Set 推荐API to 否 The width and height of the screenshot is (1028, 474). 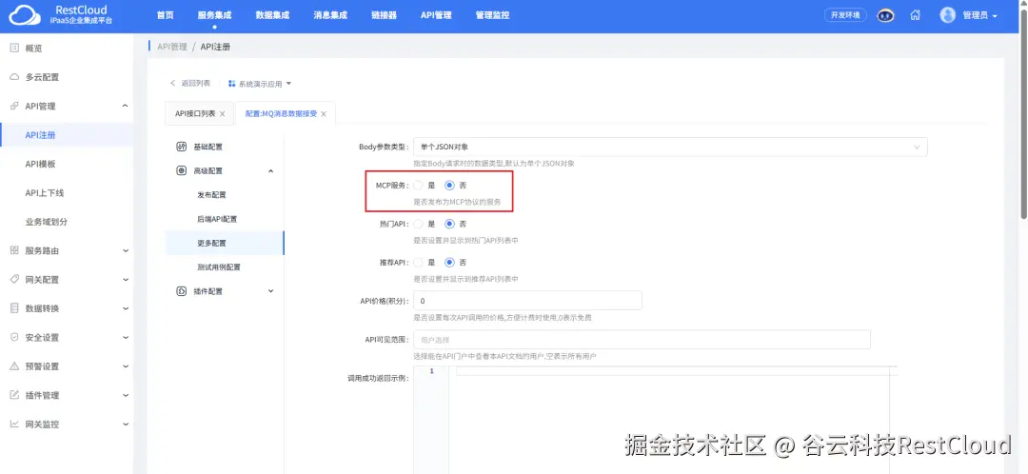449,263
